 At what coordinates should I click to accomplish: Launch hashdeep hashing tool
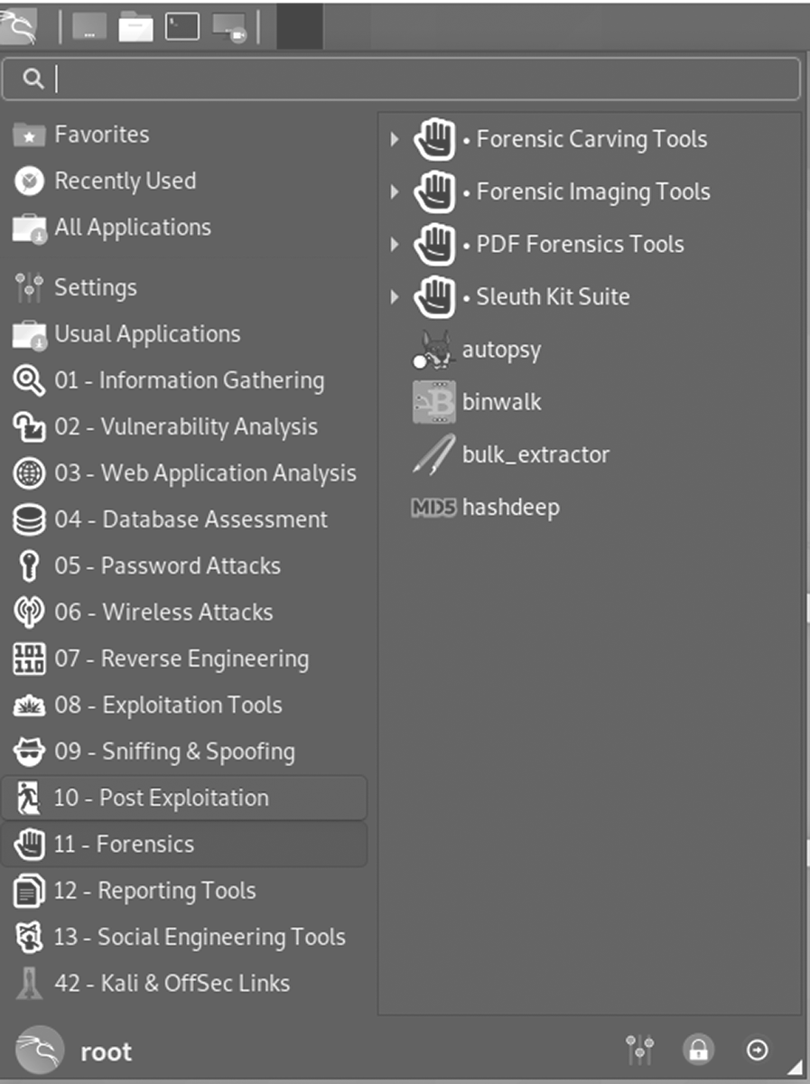511,507
